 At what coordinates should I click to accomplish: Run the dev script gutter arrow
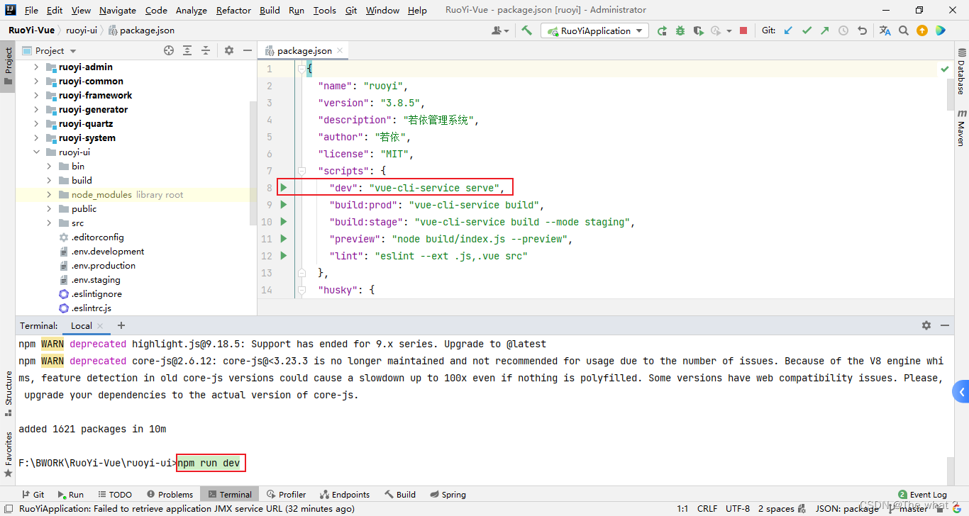[283, 188]
